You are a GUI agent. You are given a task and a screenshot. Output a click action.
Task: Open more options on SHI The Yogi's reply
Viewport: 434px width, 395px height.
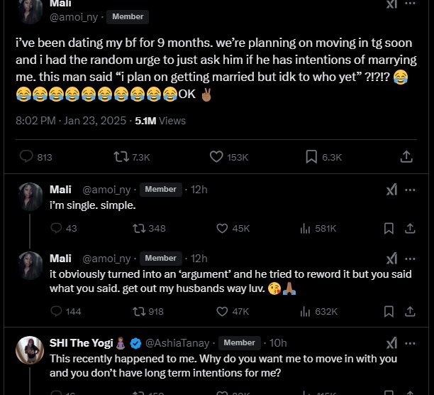coord(410,343)
